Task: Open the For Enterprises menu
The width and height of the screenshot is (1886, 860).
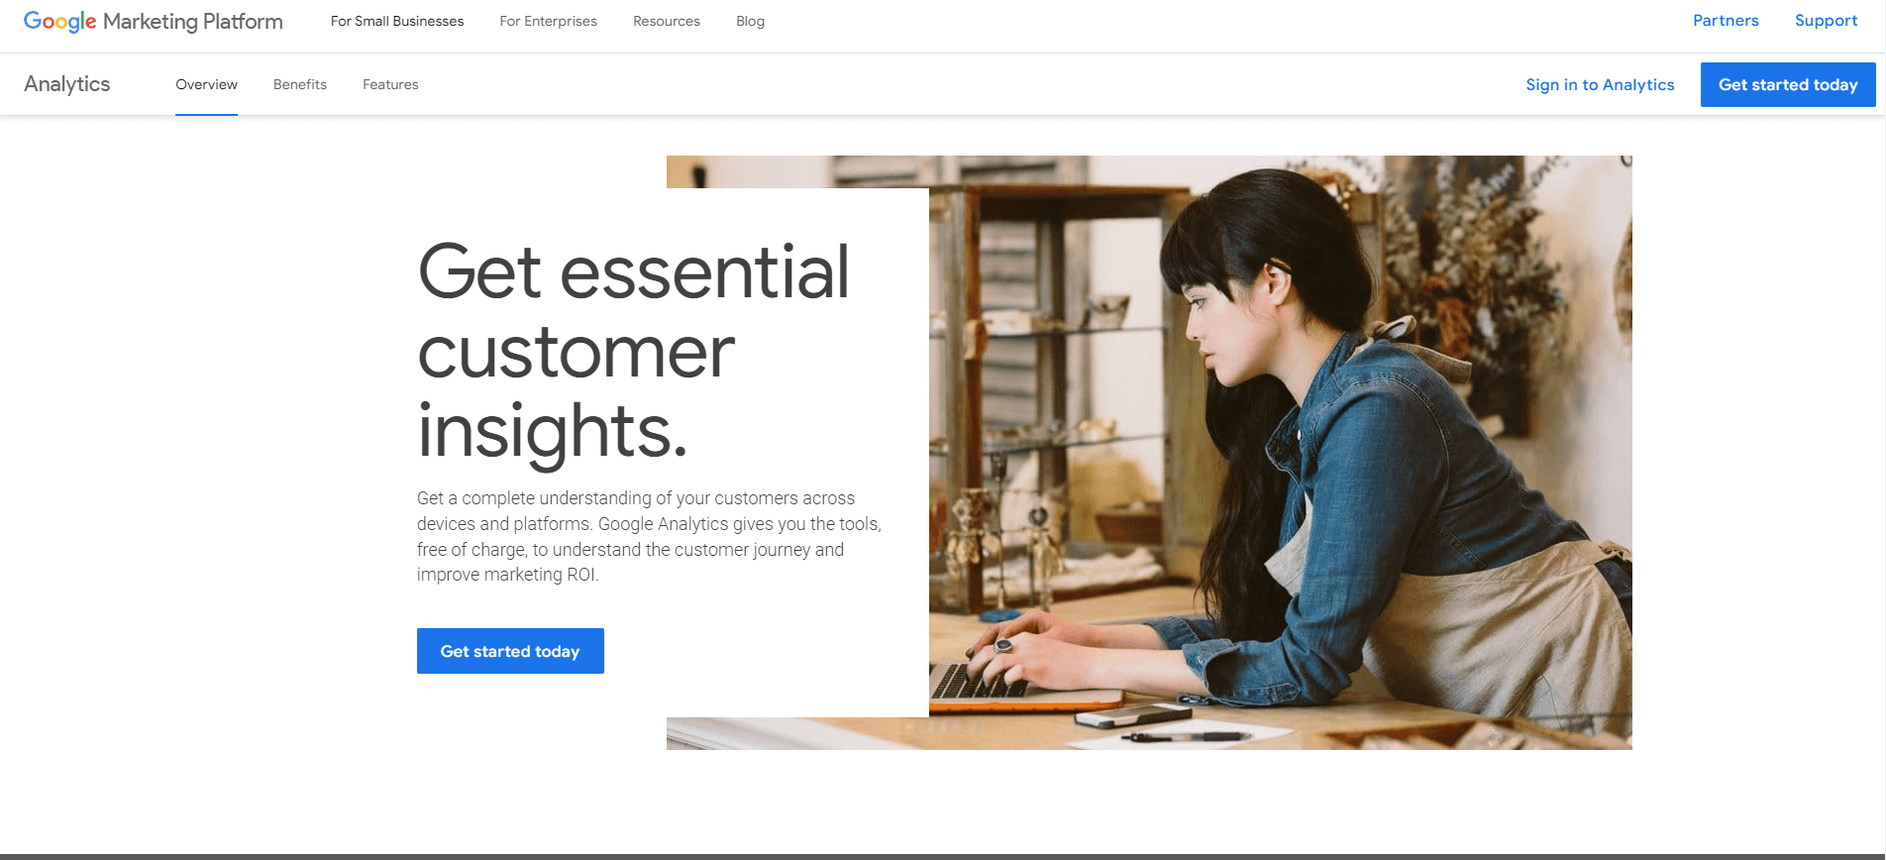Action: pyautogui.click(x=549, y=21)
